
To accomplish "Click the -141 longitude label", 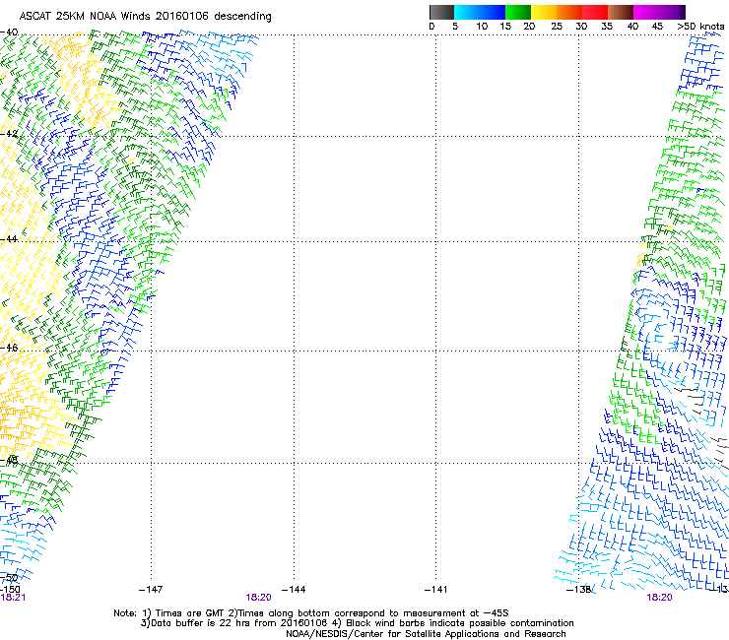I will click(435, 590).
